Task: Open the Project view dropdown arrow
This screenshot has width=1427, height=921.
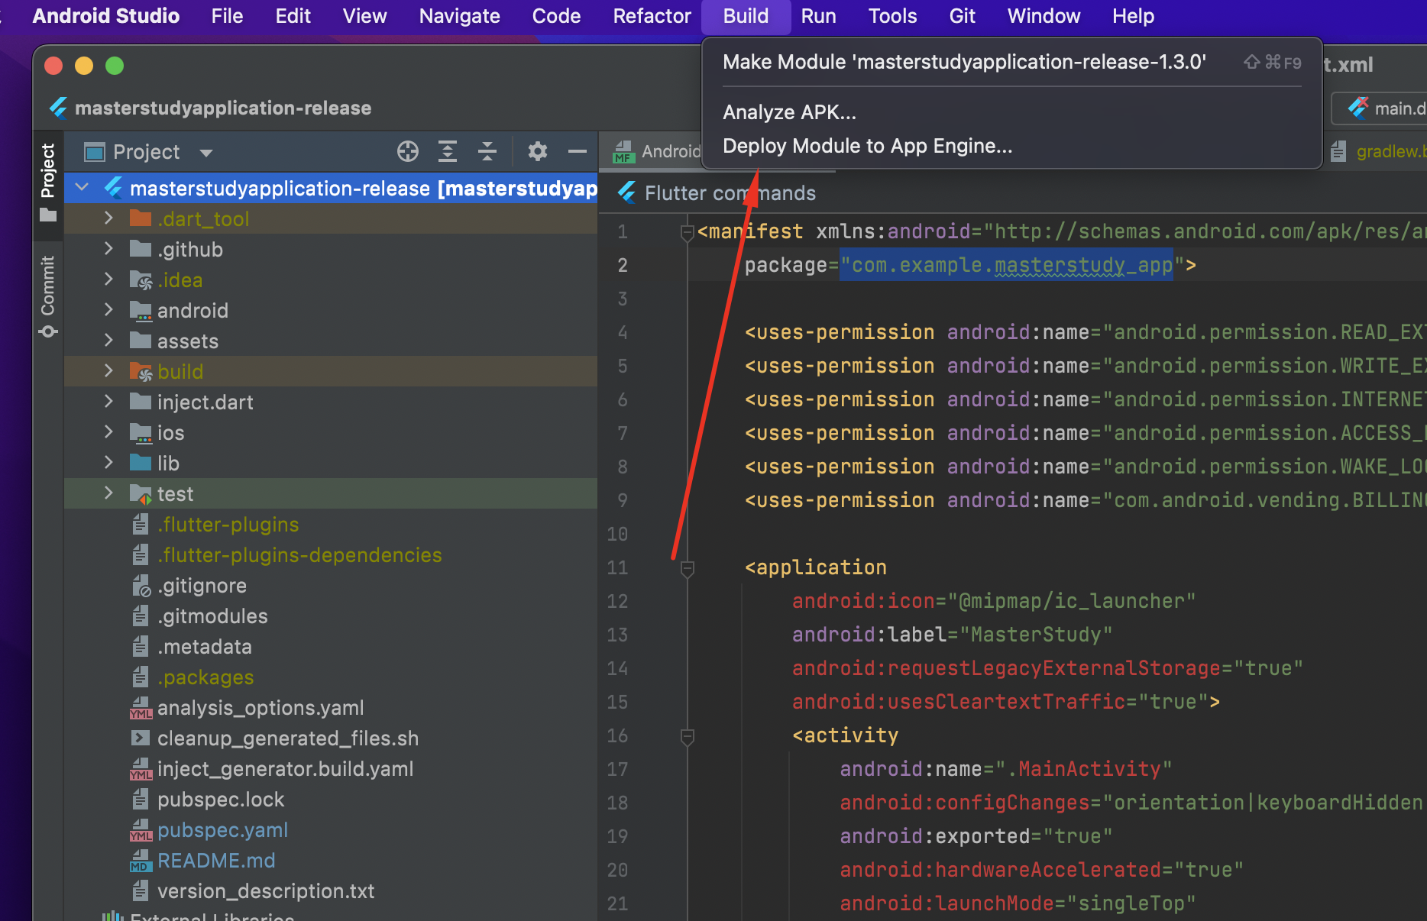Action: (206, 153)
